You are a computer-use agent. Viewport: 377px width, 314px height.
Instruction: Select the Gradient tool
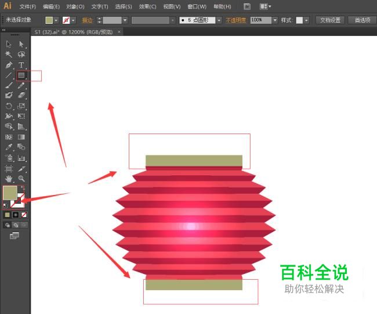click(x=21, y=137)
